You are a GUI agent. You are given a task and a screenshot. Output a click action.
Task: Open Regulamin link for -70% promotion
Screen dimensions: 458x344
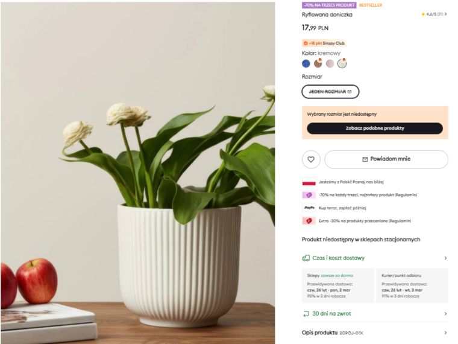(406, 195)
